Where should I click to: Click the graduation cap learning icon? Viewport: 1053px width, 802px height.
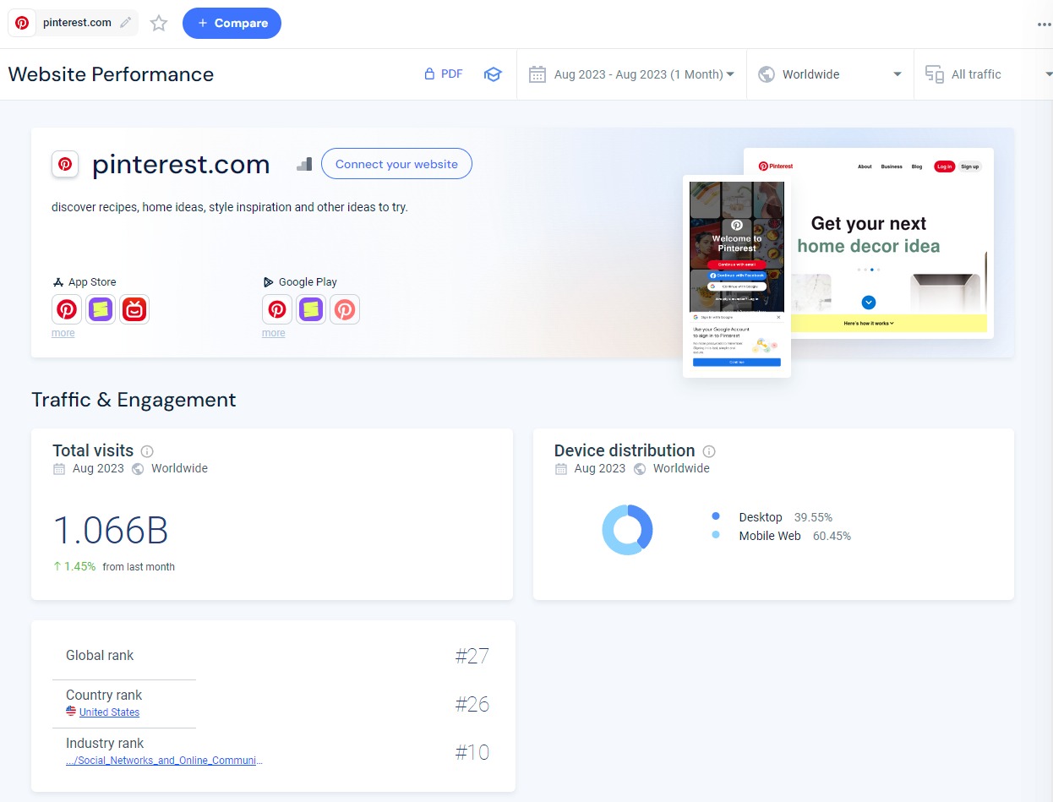493,74
